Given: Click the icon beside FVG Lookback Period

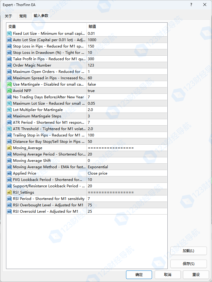Looking at the screenshot, I should 9,180.
